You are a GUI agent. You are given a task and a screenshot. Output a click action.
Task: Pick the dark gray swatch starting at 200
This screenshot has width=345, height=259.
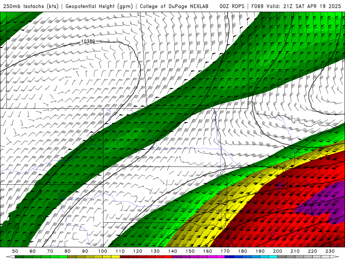(282, 257)
